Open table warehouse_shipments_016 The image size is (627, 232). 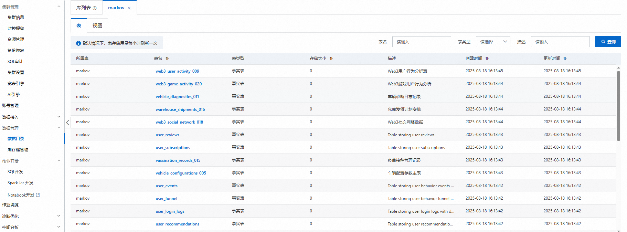click(x=180, y=109)
